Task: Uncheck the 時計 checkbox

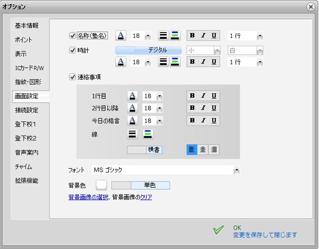Action: tap(72, 50)
